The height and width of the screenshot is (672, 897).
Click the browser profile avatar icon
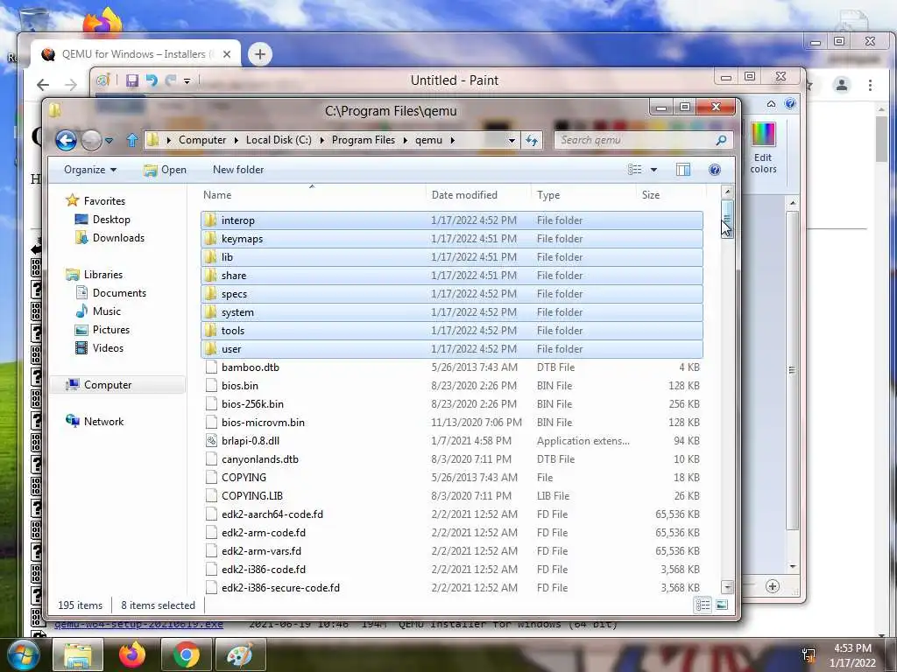point(842,85)
